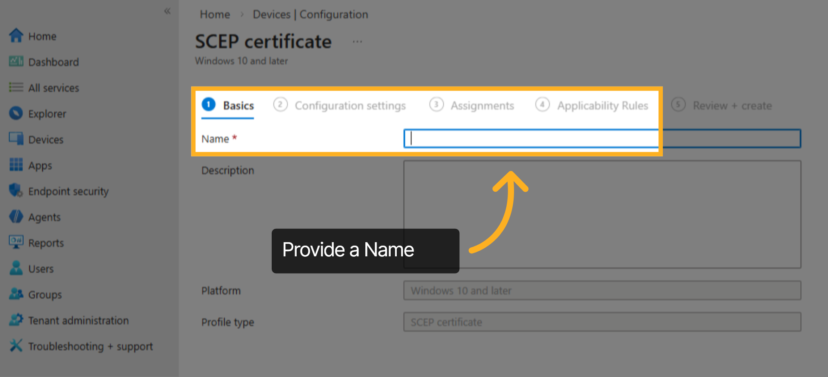Open the Tenant administration gear icon
This screenshot has height=377, width=828.
(16, 320)
